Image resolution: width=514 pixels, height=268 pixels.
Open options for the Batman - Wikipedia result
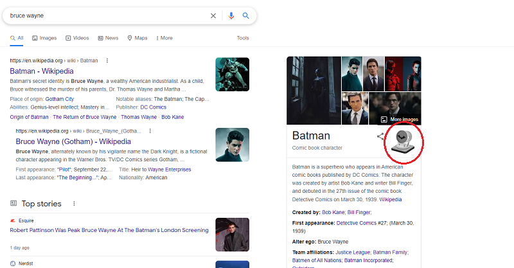pyautogui.click(x=107, y=60)
